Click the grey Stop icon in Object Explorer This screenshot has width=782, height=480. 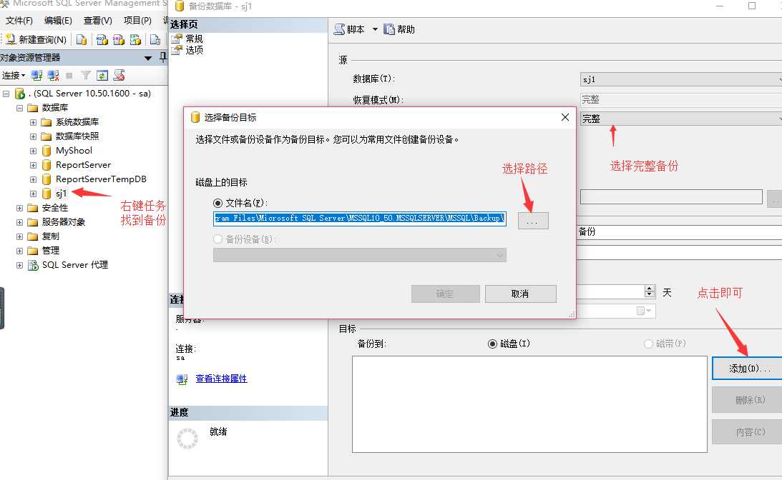(x=69, y=75)
